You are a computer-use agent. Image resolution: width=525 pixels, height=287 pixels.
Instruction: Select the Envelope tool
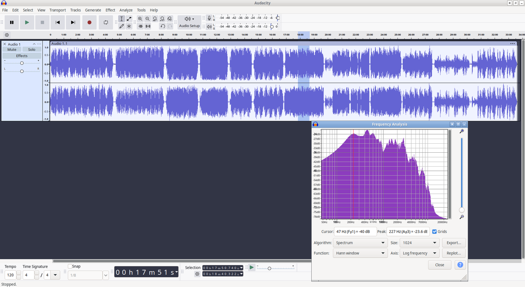[129, 19]
